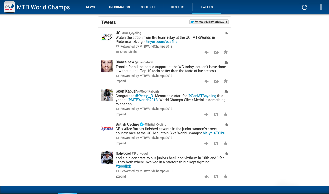The image size is (329, 194).
Task: Open the tinyurl.com/oze4lrs link
Action: click(162, 42)
